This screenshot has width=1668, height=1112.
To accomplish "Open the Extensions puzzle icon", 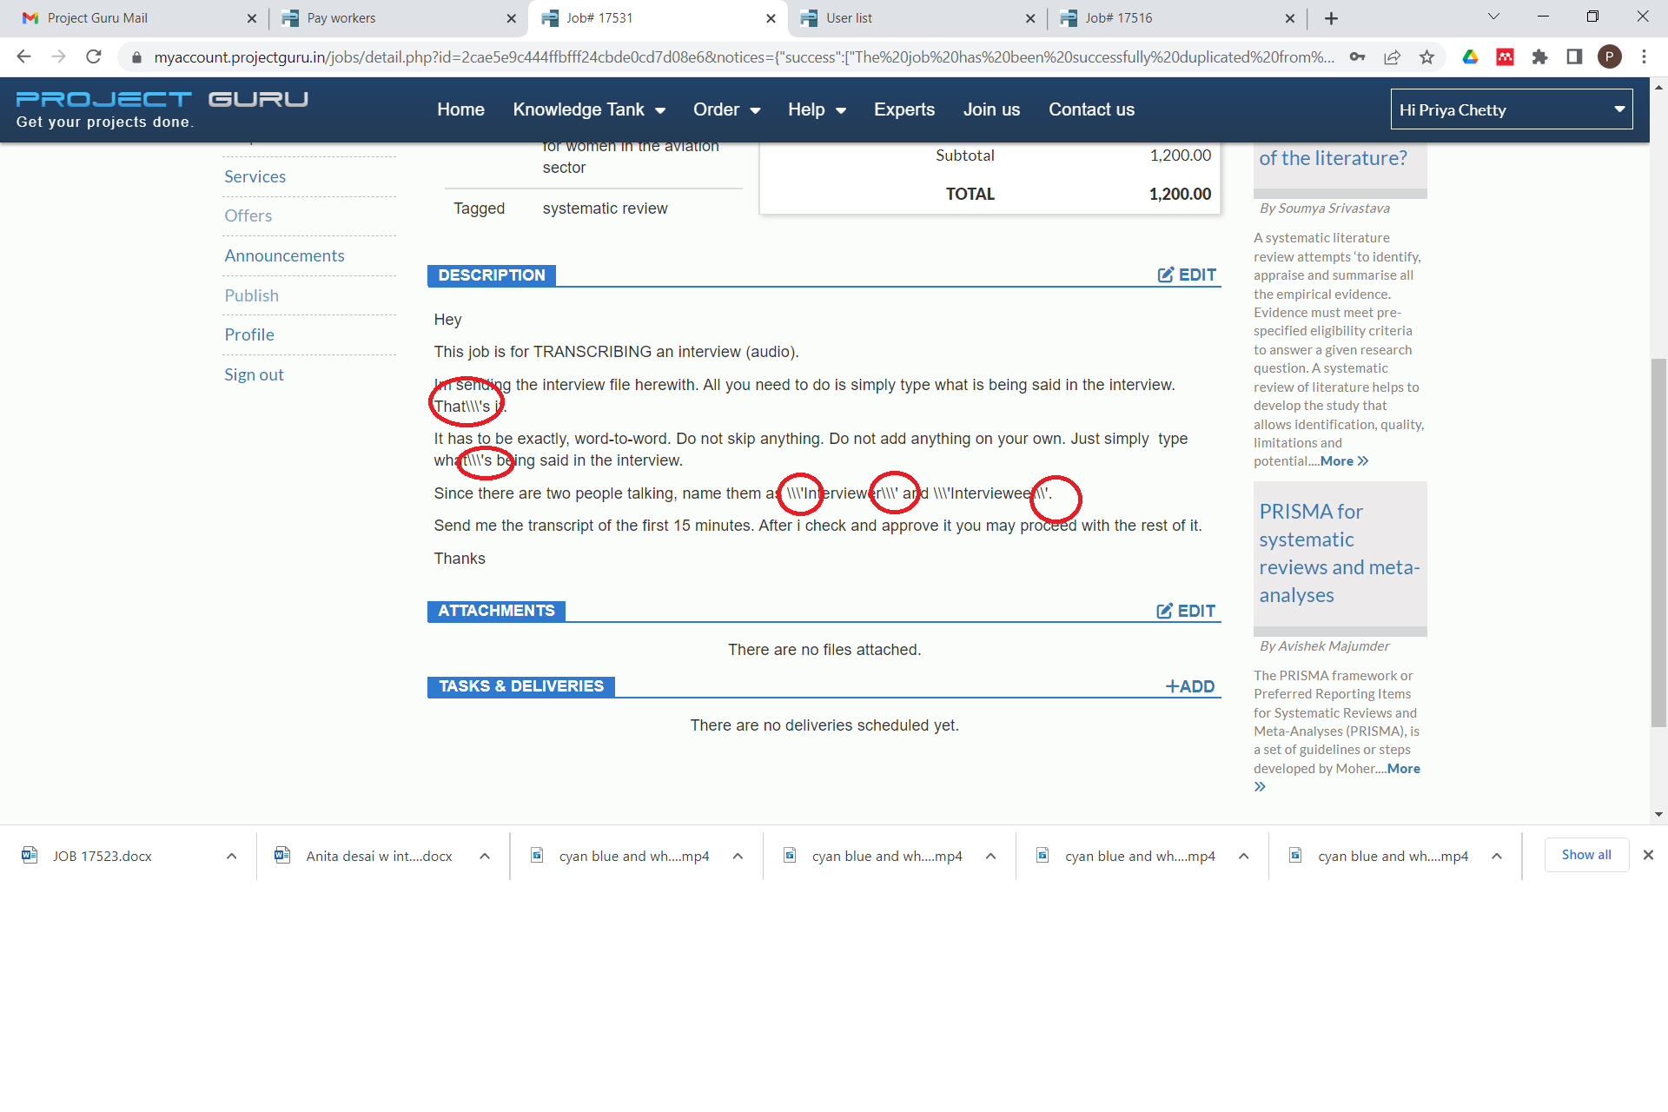I will [1539, 57].
